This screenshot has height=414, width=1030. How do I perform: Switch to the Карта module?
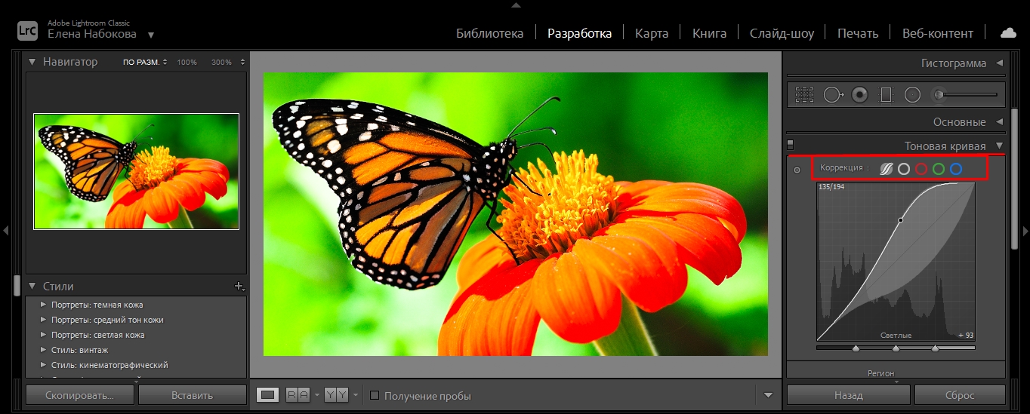tap(651, 33)
